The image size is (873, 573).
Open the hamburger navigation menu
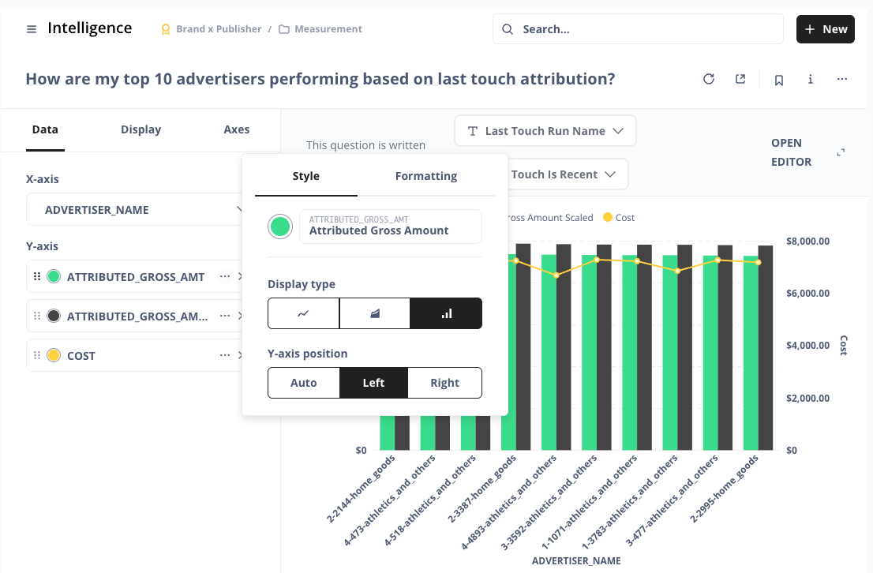[32, 29]
